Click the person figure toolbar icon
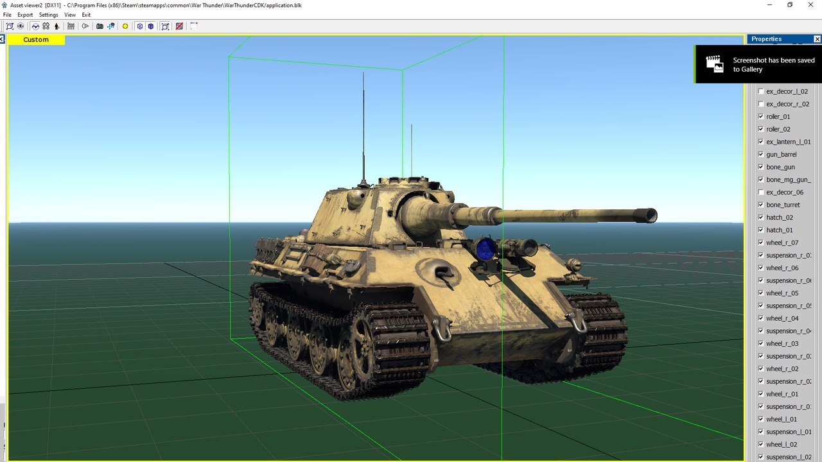This screenshot has height=462, width=822. (57, 26)
